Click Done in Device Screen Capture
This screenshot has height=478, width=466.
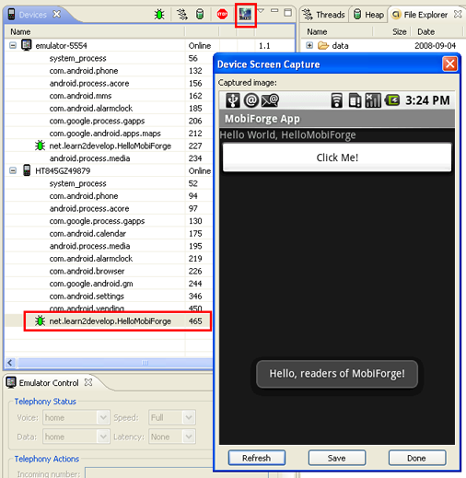point(417,458)
